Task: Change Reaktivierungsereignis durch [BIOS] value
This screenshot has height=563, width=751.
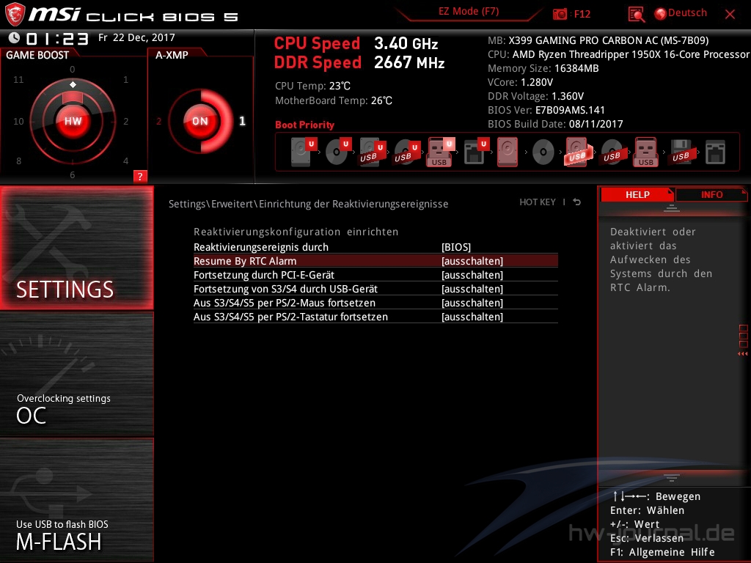Action: [x=456, y=247]
